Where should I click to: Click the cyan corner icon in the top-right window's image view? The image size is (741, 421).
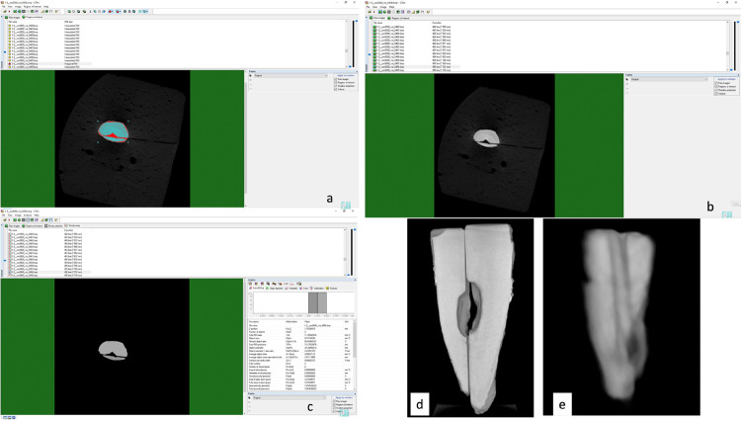(728, 212)
